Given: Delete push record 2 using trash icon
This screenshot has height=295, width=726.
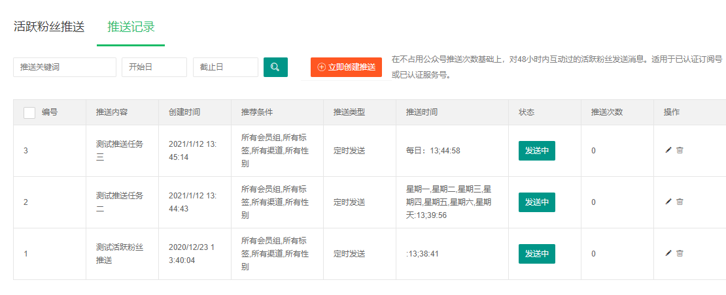Looking at the screenshot, I should pyautogui.click(x=680, y=202).
